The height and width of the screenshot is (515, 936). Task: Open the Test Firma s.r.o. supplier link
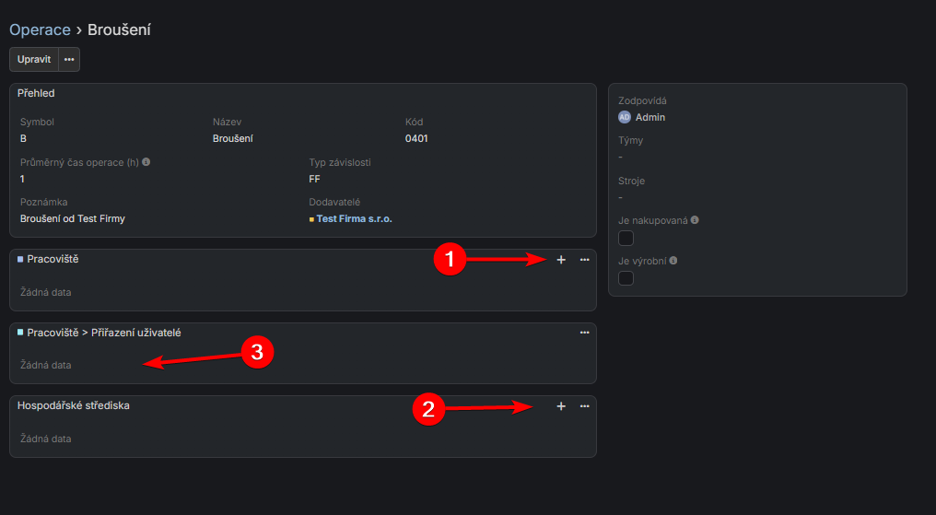354,219
